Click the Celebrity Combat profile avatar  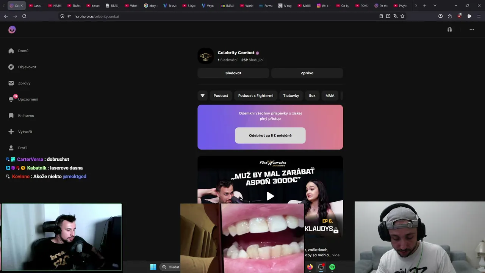pyautogui.click(x=206, y=56)
